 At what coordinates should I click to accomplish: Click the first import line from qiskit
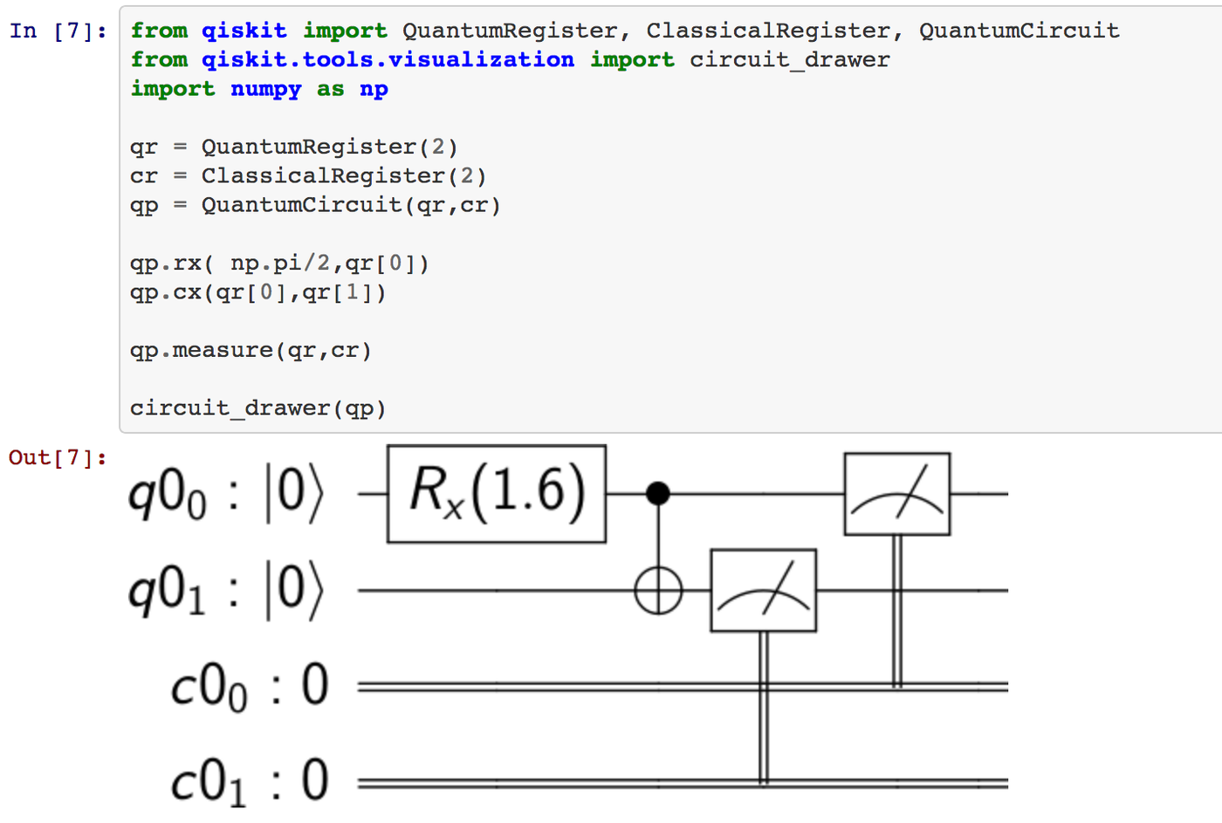pyautogui.click(x=625, y=31)
